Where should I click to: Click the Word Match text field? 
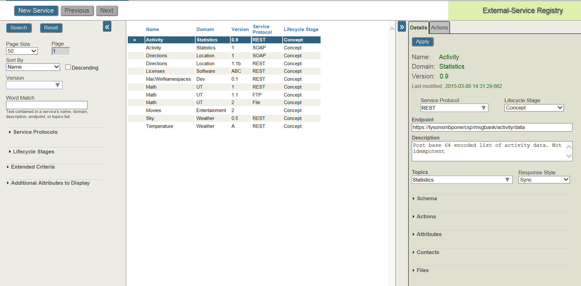pos(47,105)
